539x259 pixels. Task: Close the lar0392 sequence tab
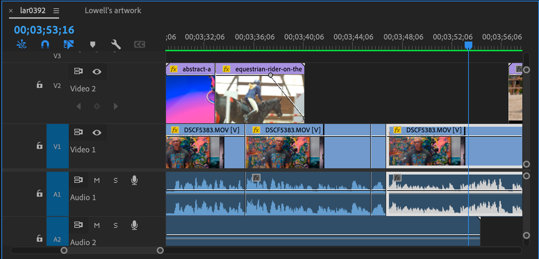tap(11, 11)
